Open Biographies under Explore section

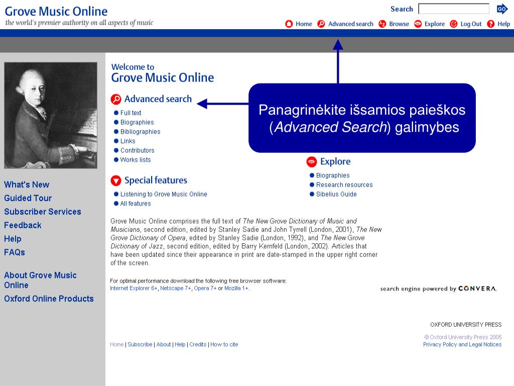click(333, 175)
